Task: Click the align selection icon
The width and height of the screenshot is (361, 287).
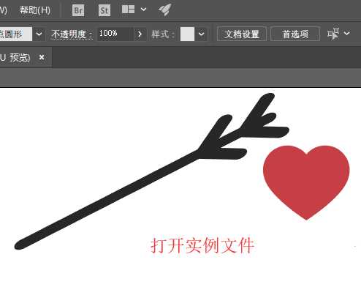Action: click(333, 34)
